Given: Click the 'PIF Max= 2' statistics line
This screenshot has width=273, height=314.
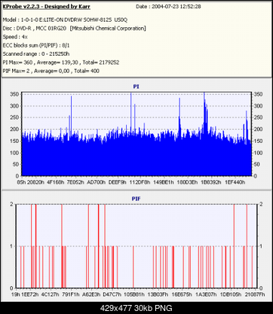Looking at the screenshot, I should [51, 71].
